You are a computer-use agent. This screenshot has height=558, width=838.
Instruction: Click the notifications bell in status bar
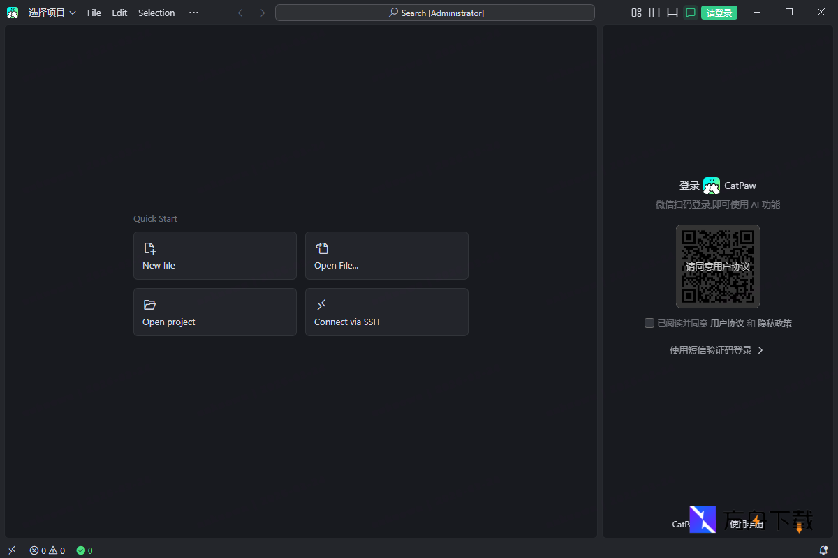click(x=823, y=550)
